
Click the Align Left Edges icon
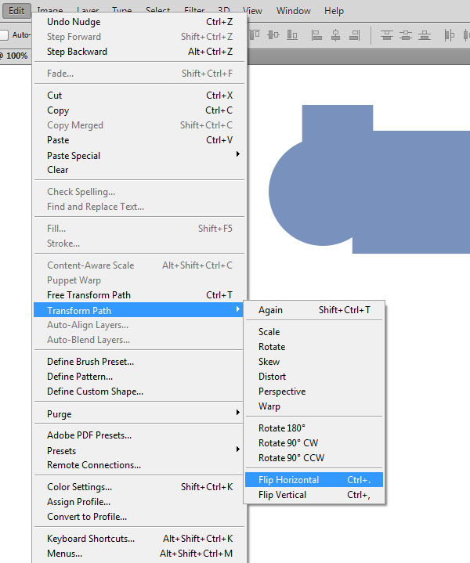click(316, 34)
